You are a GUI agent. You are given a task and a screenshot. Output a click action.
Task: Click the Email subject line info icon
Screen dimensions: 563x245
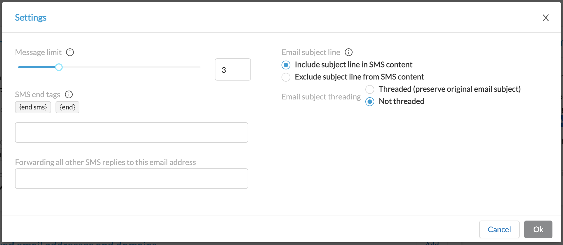point(349,52)
